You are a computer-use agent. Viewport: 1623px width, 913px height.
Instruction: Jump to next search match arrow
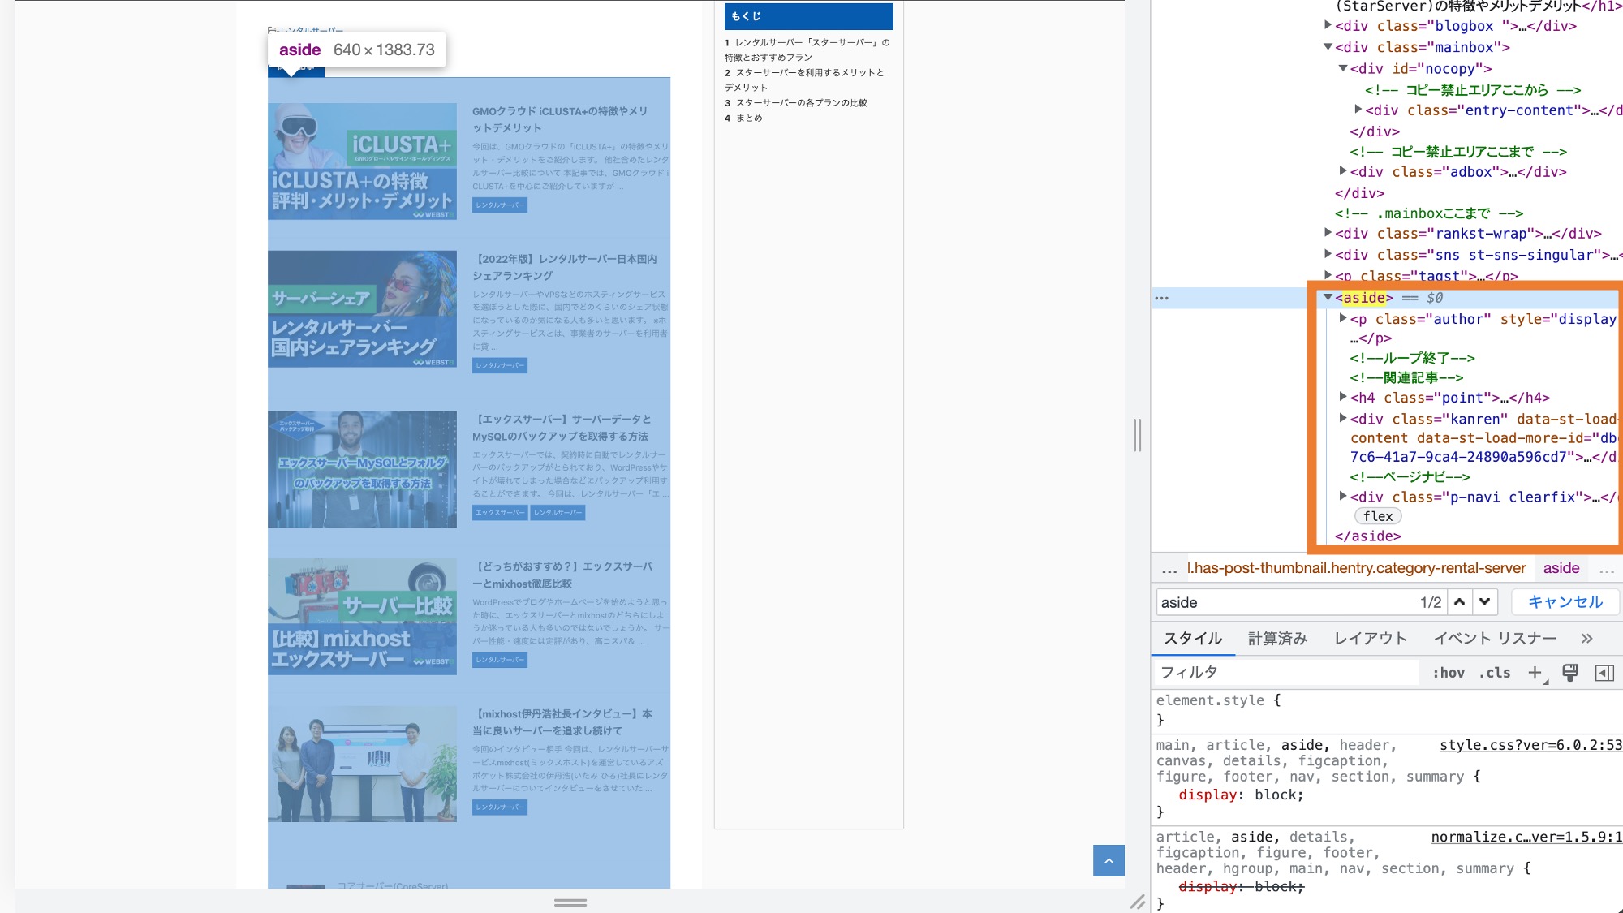click(x=1484, y=601)
